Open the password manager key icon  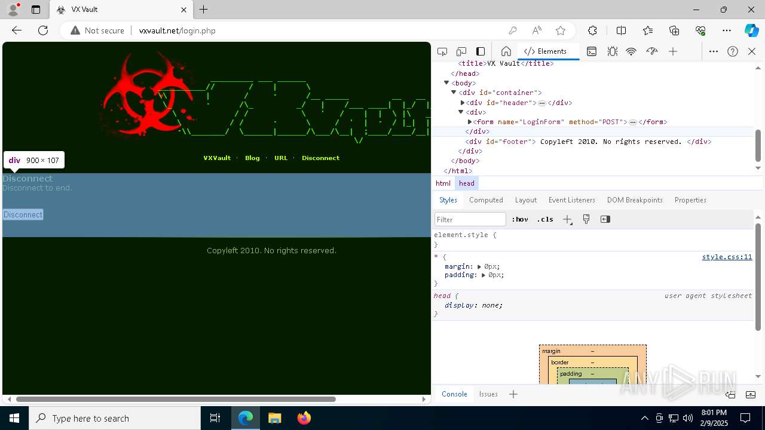click(512, 30)
